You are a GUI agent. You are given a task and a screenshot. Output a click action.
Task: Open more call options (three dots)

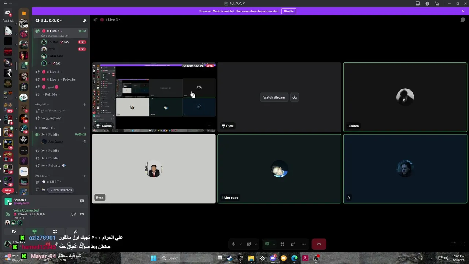click(x=303, y=244)
